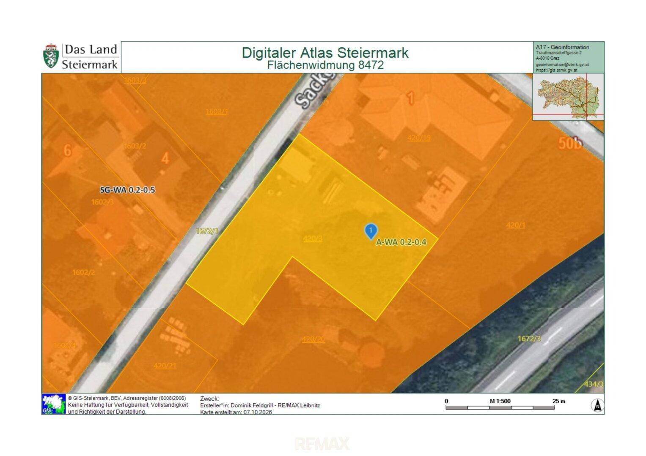
Task: Click zoning label SG-WA 0.2-0.5
Action: [x=127, y=190]
